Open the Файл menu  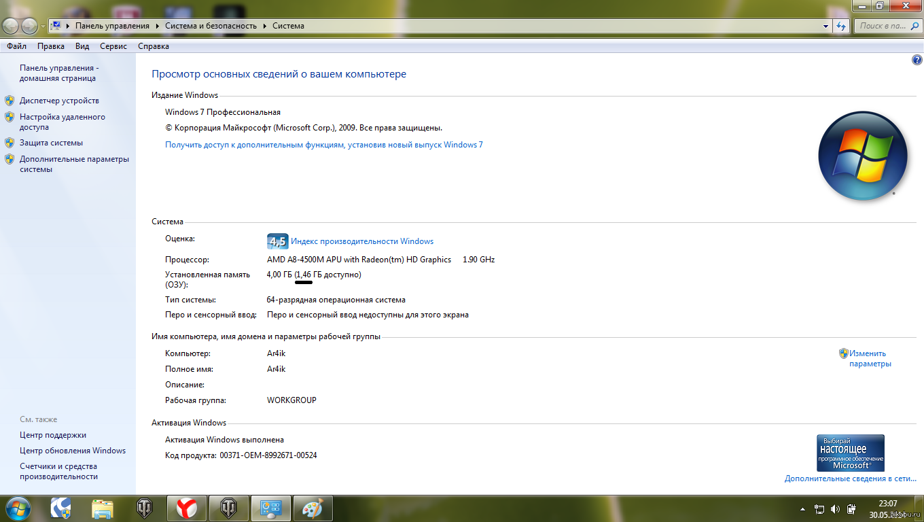click(x=17, y=46)
